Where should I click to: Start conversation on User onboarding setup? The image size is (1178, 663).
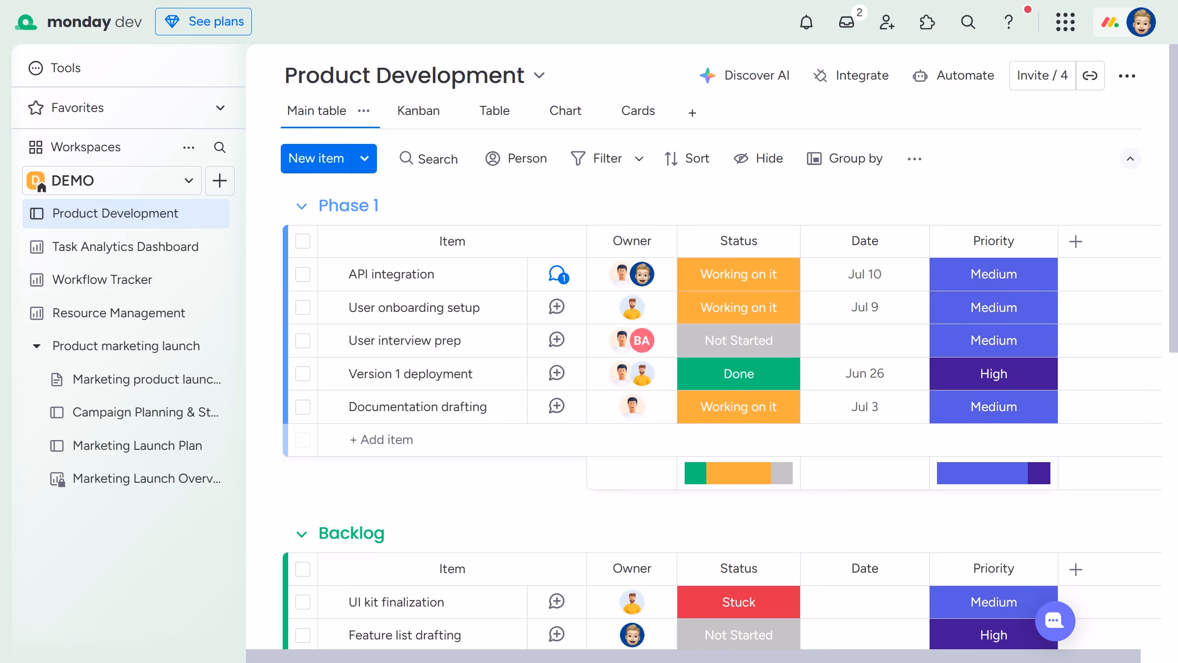557,307
